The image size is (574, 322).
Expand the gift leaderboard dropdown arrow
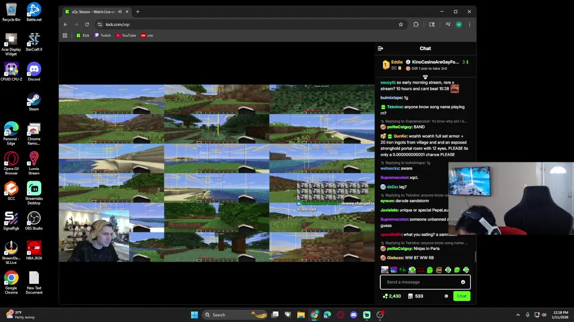[425, 77]
